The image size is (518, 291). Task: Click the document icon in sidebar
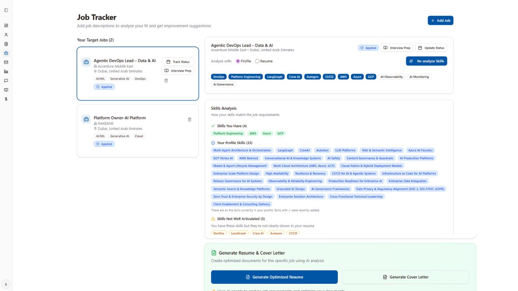(x=6, y=44)
